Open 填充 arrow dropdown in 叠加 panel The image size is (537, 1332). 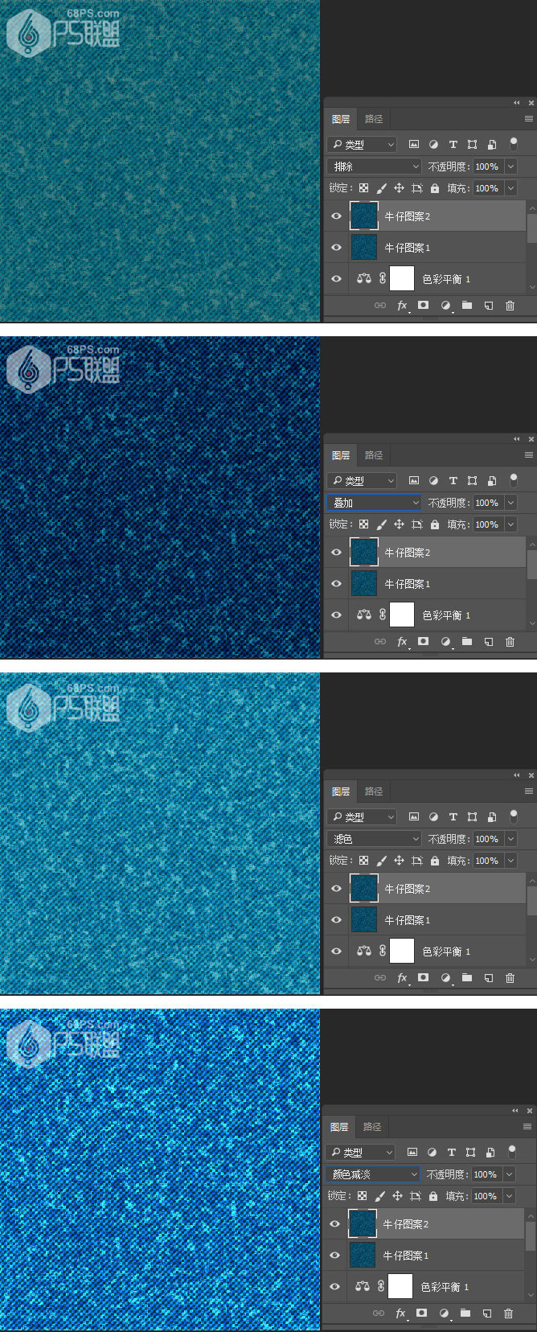tap(510, 524)
